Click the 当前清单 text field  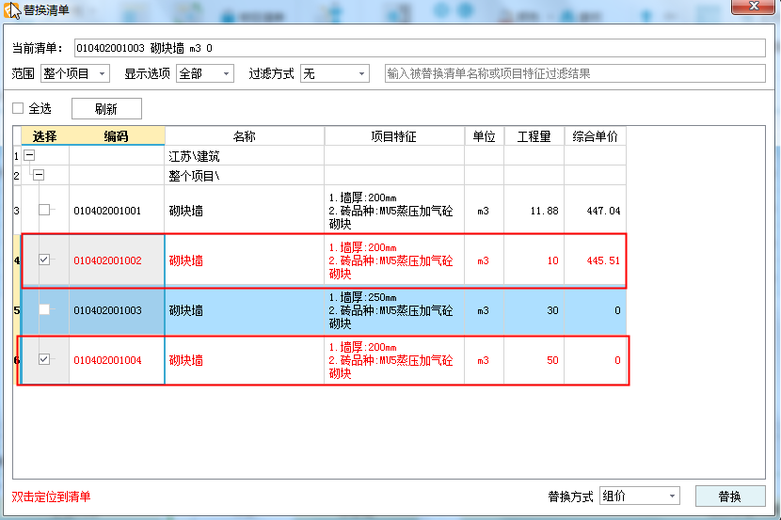(419, 48)
